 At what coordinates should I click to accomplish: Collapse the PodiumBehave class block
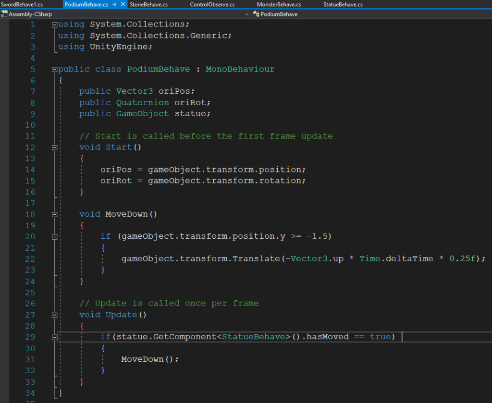coord(54,69)
